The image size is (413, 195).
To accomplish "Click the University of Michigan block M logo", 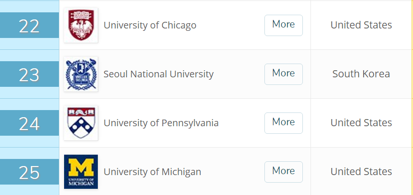I will [81, 172].
